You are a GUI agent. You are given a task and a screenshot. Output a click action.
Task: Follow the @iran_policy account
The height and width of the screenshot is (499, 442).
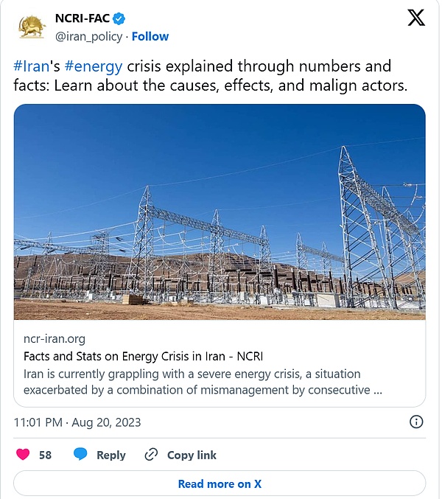coord(150,36)
